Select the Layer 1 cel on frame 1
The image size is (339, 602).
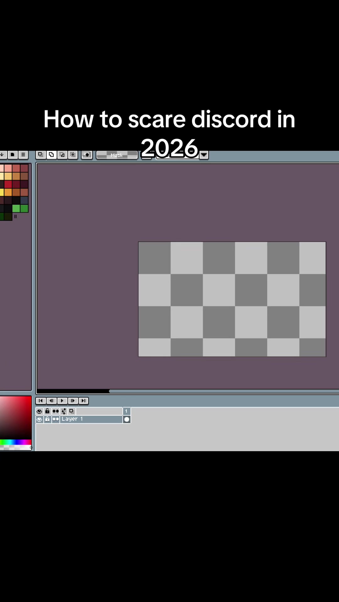127,419
